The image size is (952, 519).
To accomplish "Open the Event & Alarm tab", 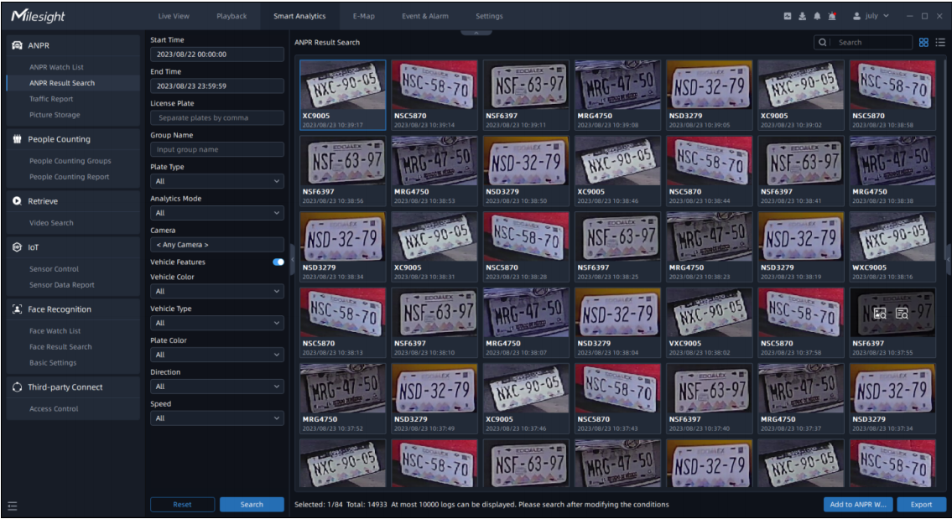I will tap(425, 17).
